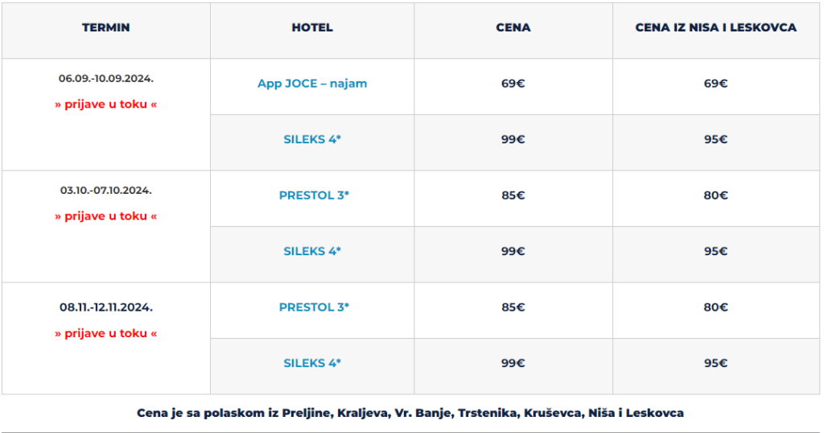Open SILEKS 4* link for October term
This screenshot has width=824, height=433.
pos(312,251)
